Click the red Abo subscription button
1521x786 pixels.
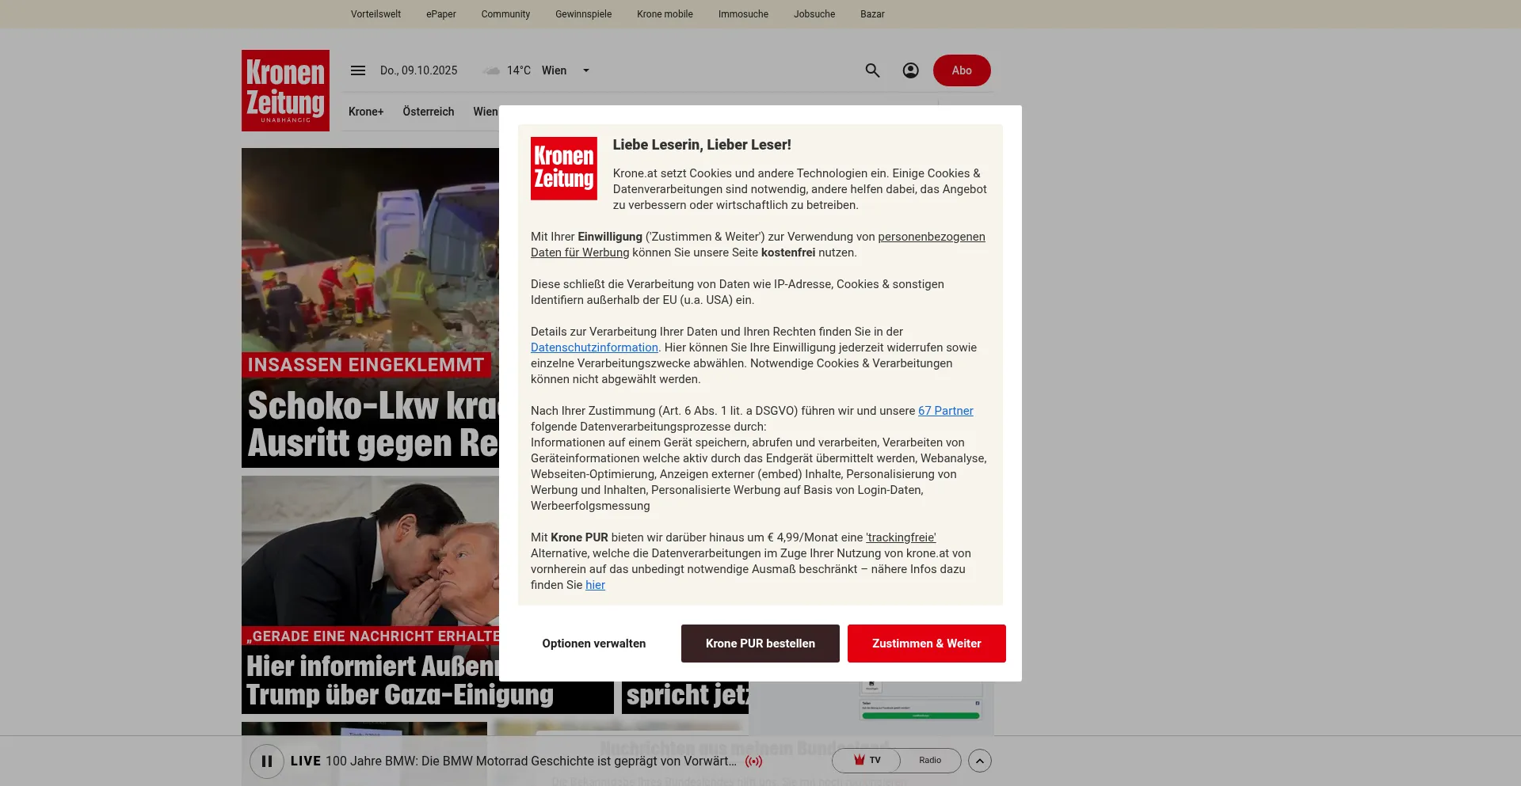pos(961,70)
